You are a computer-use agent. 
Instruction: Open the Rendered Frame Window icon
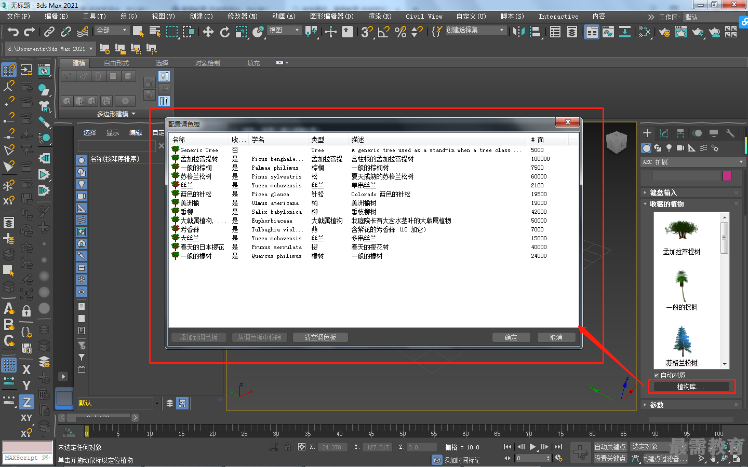pos(681,32)
